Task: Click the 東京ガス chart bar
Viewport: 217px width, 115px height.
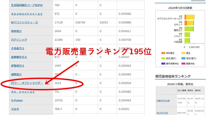Action: point(189,29)
